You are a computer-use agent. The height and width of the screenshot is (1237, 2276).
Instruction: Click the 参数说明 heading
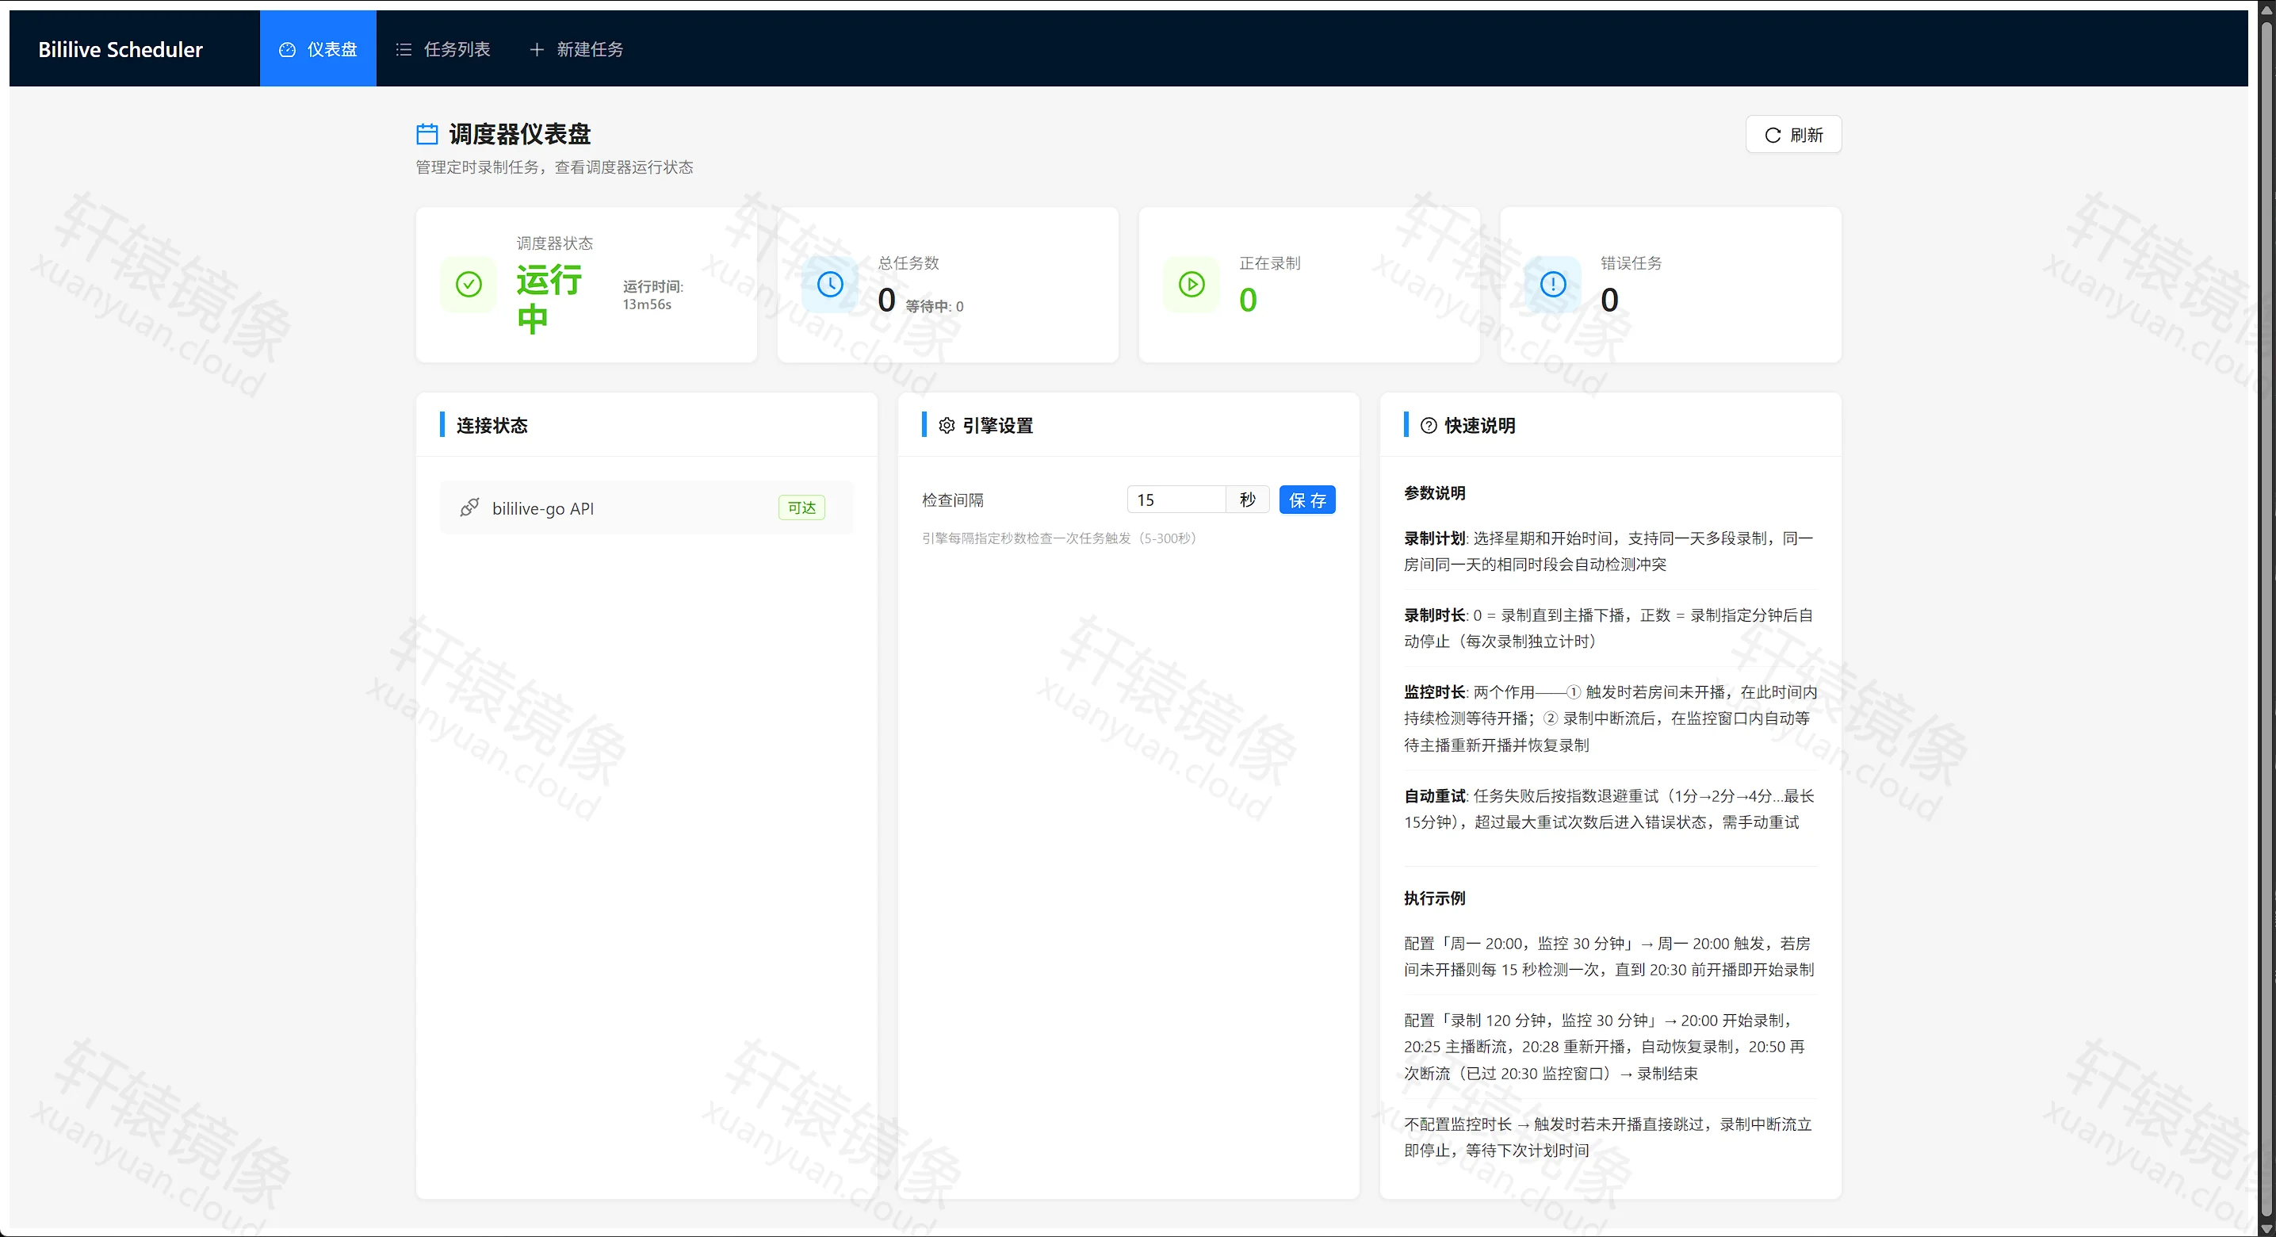(x=1435, y=493)
